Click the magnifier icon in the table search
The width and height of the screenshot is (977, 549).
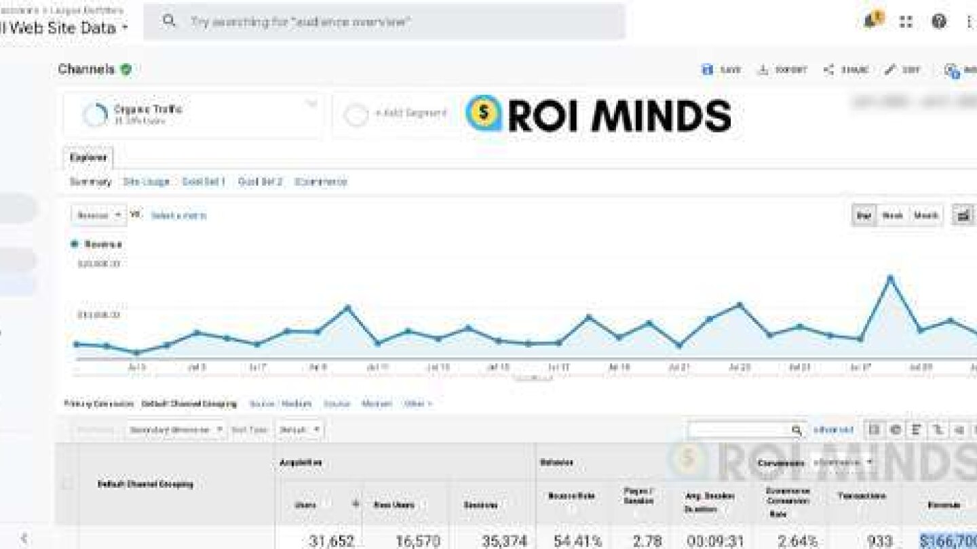[797, 430]
